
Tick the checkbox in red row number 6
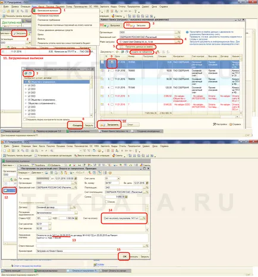pos(112,104)
